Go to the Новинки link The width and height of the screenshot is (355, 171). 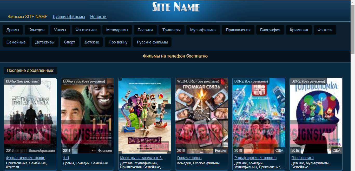coord(98,17)
